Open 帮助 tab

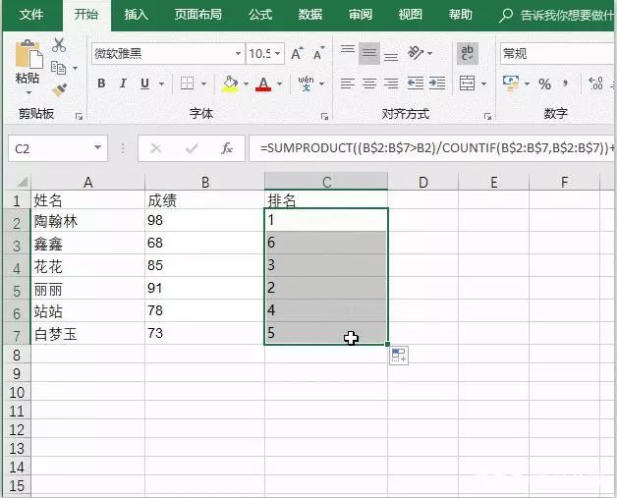point(461,15)
